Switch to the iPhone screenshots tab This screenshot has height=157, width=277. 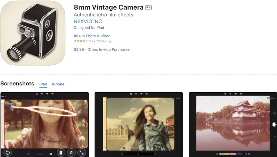(58, 84)
